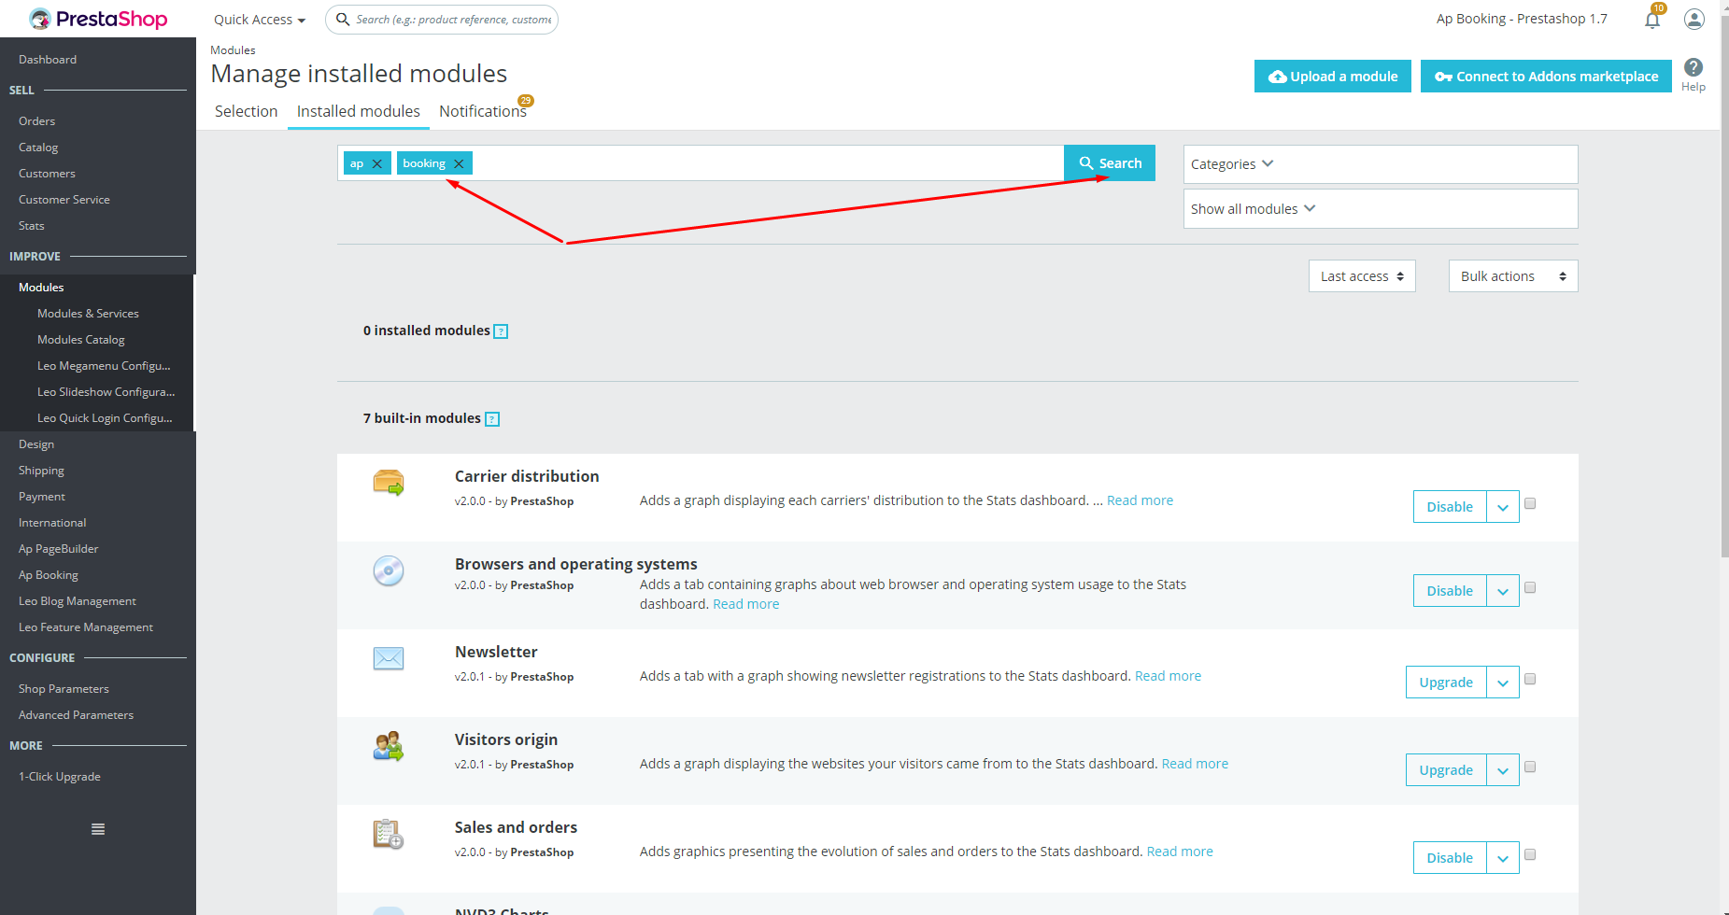The height and width of the screenshot is (915, 1729).
Task: Upgrade the Visitors origin module
Action: tap(1446, 770)
